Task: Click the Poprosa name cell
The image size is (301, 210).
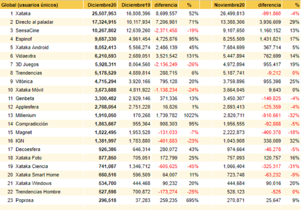Action: tap(25, 200)
